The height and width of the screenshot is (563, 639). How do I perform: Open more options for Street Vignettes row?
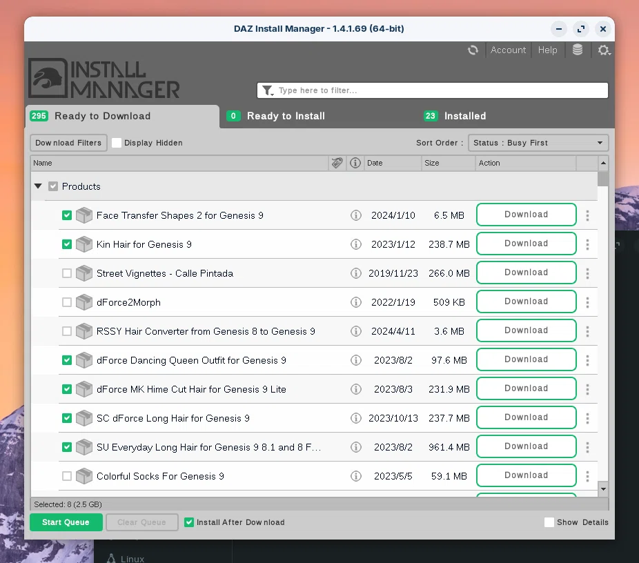click(587, 273)
